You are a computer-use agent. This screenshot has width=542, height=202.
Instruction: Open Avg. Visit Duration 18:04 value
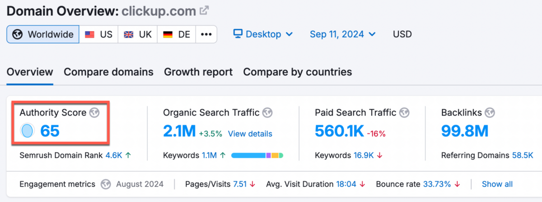346,184
